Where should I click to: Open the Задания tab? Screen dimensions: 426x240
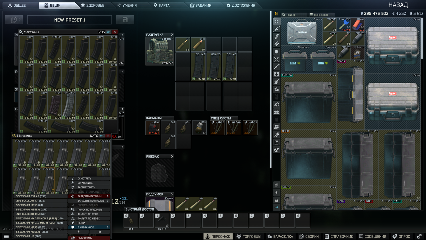pyautogui.click(x=201, y=5)
